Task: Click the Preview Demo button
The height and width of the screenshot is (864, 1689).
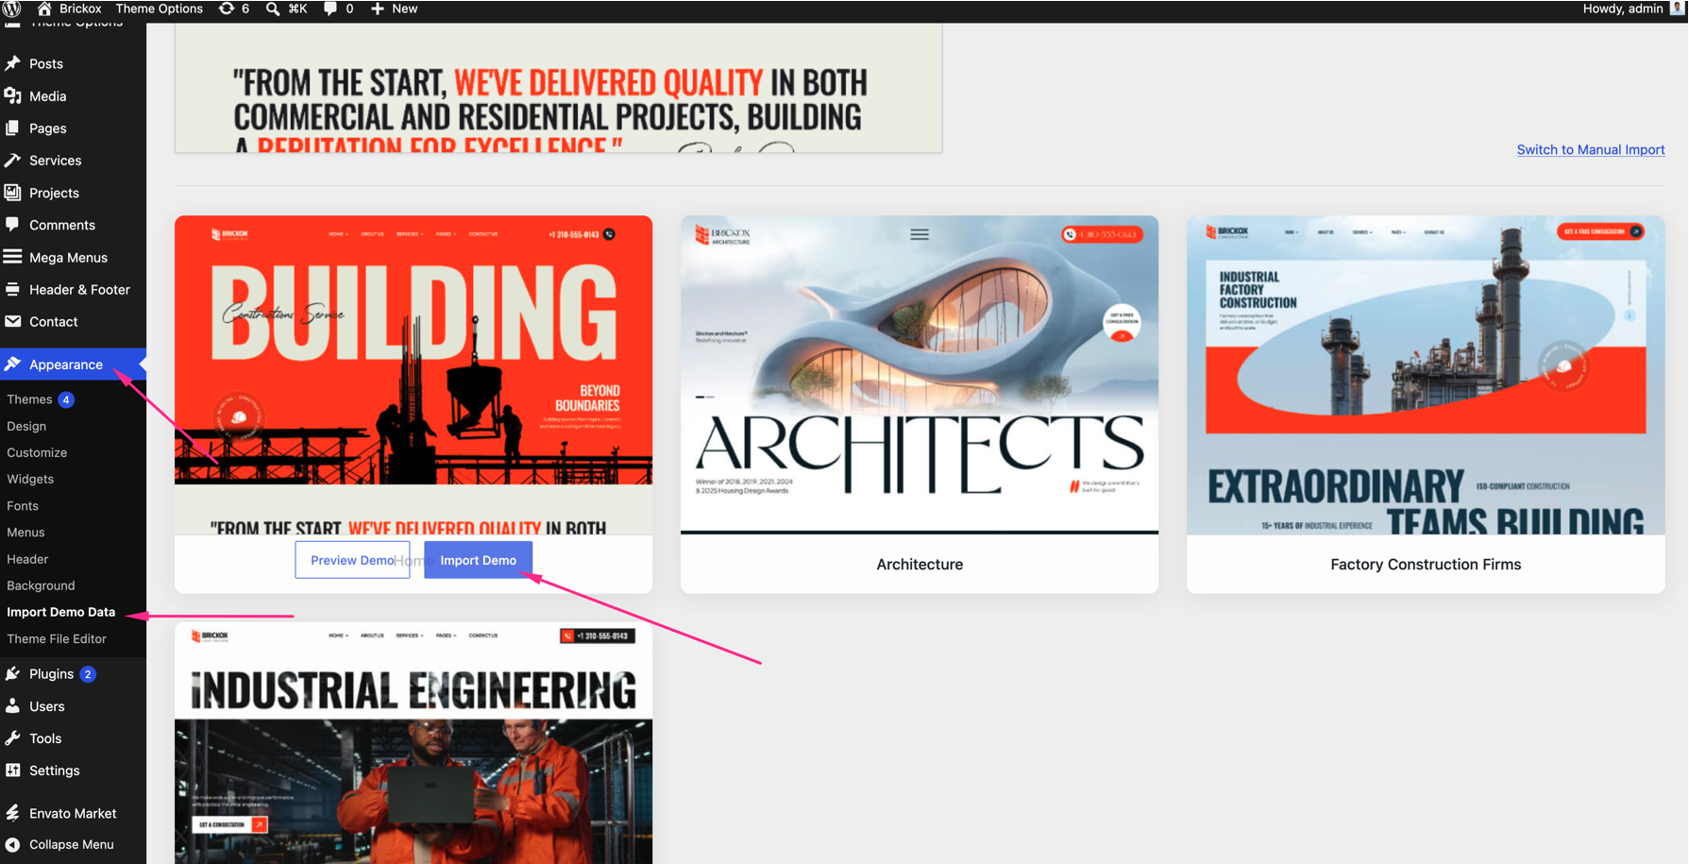Action: click(x=352, y=560)
